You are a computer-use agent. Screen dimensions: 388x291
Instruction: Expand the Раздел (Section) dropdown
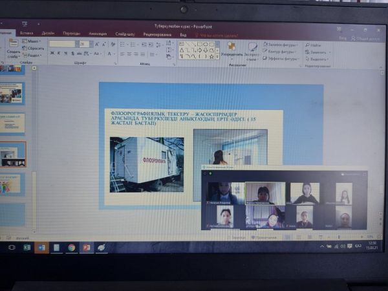coord(33,55)
